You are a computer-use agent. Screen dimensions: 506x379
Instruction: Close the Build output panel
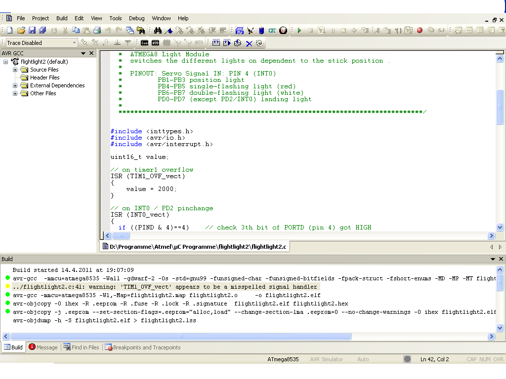pos(501,259)
